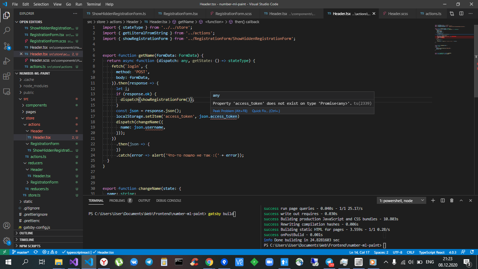Change CRLF end of line sequence
The height and width of the screenshot is (269, 478).
pyautogui.click(x=410, y=252)
